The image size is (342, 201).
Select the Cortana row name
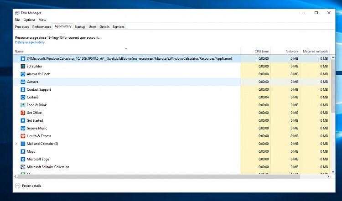click(32, 97)
